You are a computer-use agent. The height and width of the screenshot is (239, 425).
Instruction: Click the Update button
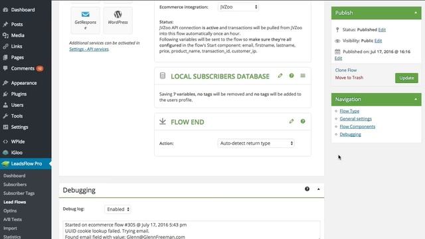click(406, 78)
